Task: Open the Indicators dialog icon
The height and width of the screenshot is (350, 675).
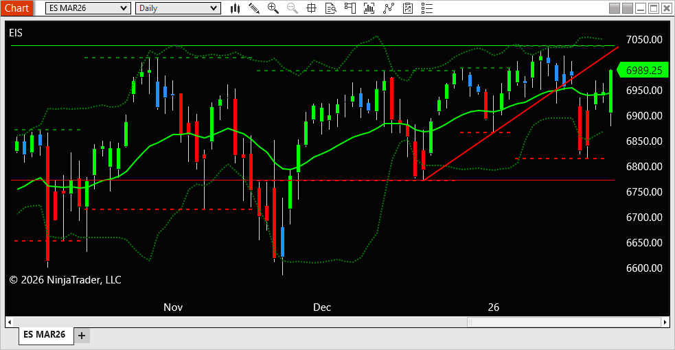Action: tap(388, 8)
